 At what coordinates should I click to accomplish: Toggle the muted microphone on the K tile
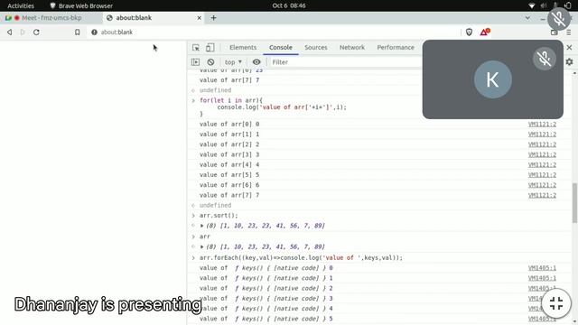544,59
